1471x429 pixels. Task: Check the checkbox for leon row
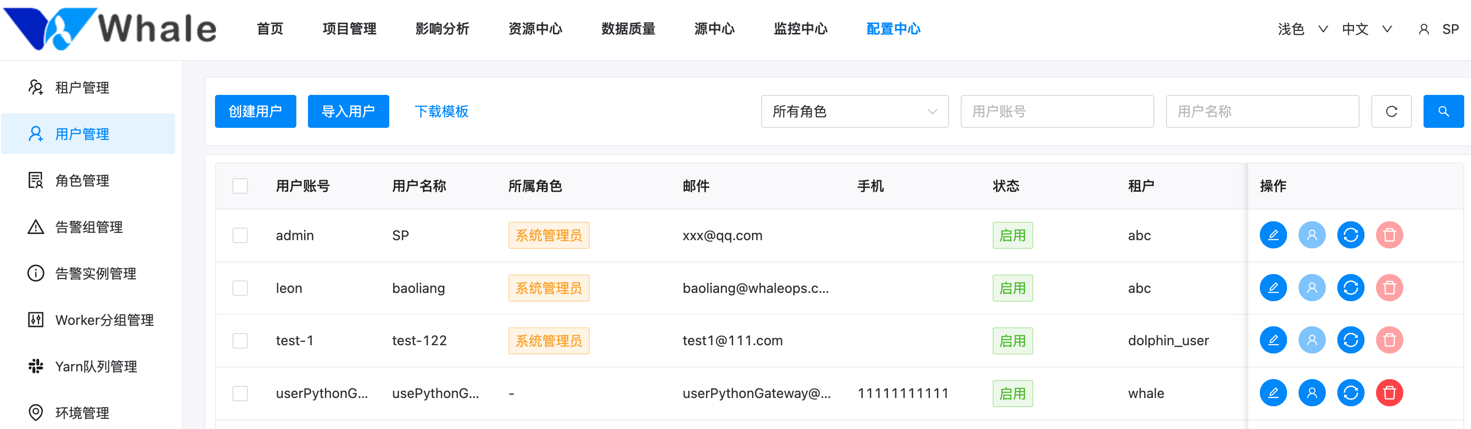(x=240, y=288)
